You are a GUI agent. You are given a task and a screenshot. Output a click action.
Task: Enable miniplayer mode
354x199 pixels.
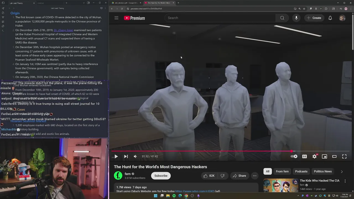(x=324, y=156)
